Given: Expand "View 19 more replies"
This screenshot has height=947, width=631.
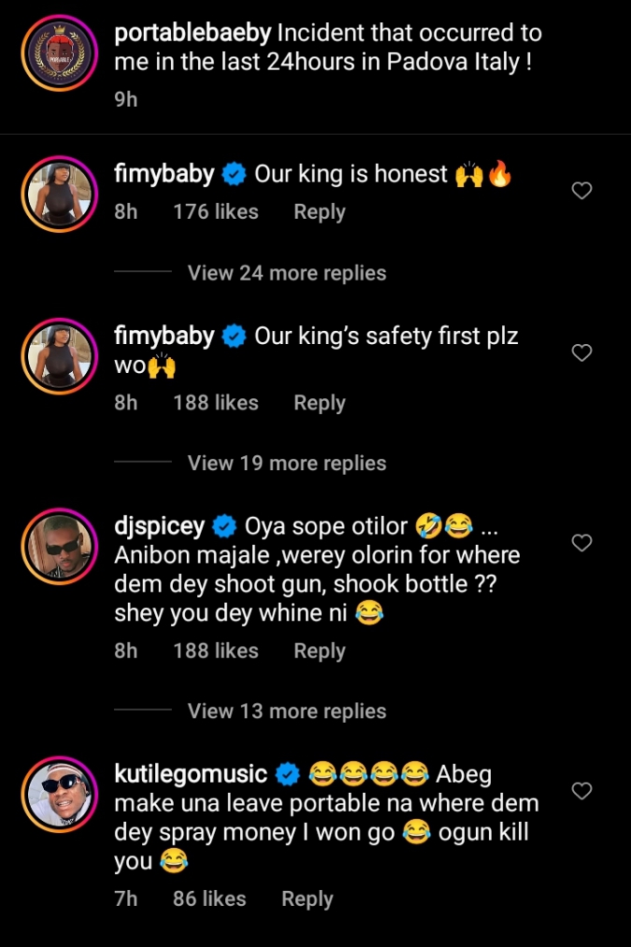Looking at the screenshot, I should [286, 463].
